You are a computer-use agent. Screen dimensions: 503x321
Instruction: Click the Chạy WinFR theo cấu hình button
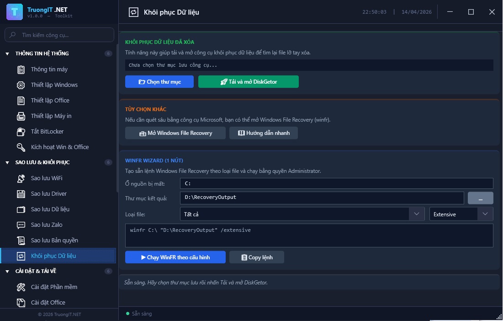175,257
